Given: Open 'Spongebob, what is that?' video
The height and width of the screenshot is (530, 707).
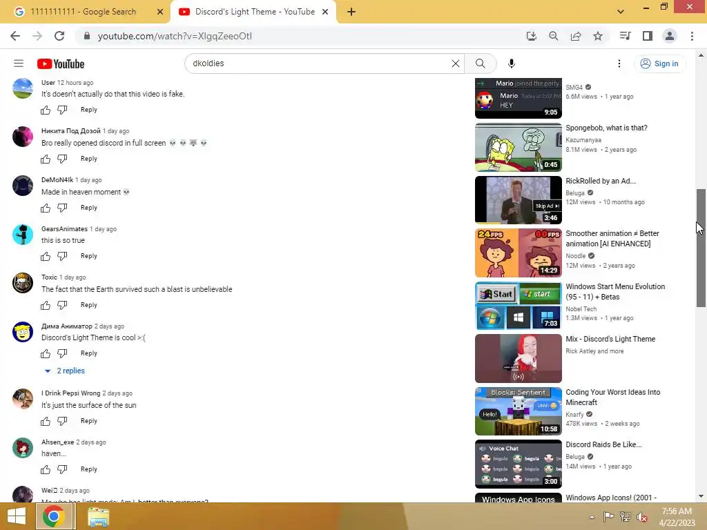Looking at the screenshot, I should tap(606, 128).
